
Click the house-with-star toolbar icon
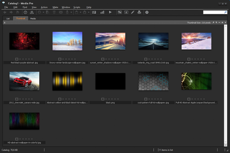85,12
